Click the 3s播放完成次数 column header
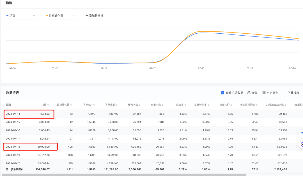Screen dimensions: 303x176 (275, 105)
